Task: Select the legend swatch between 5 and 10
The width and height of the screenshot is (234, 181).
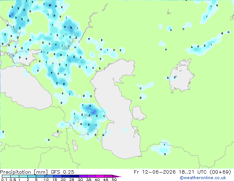Action: tap(40, 176)
